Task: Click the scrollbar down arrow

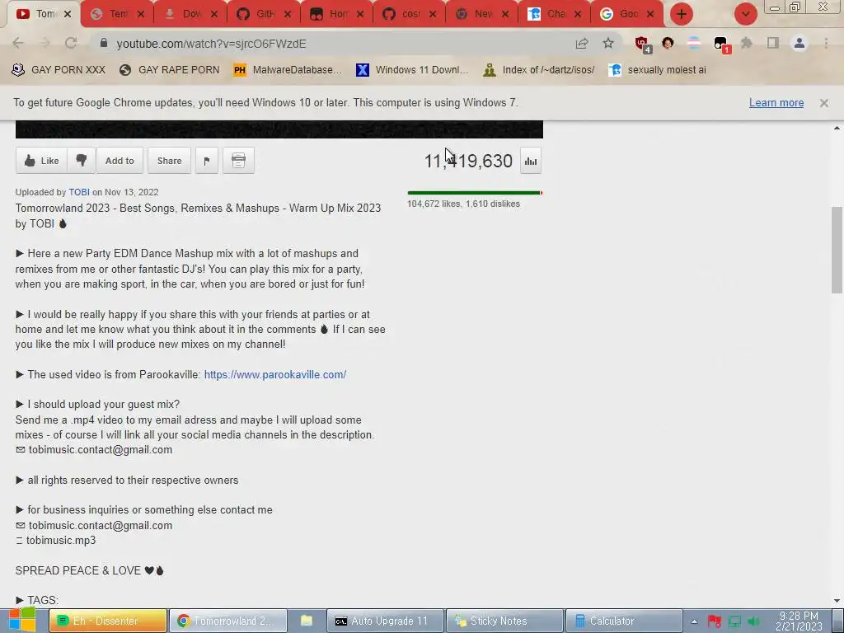Action: click(x=837, y=601)
